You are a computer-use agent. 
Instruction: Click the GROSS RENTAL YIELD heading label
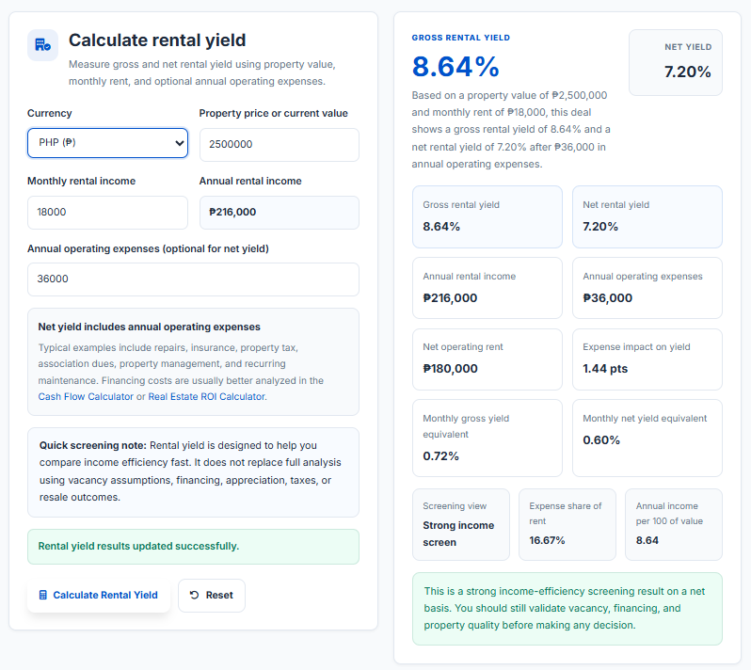point(461,38)
